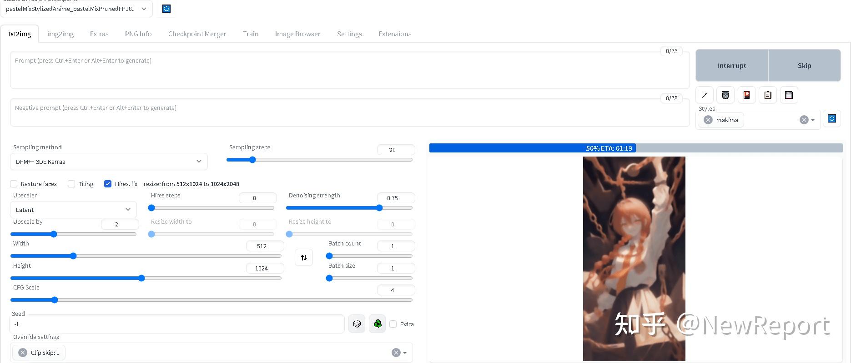Adjust the Hires steps slider
Image resolution: width=851 pixels, height=363 pixels.
click(211, 208)
